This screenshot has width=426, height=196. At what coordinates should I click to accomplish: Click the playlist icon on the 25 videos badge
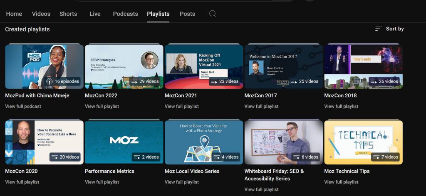point(294,81)
